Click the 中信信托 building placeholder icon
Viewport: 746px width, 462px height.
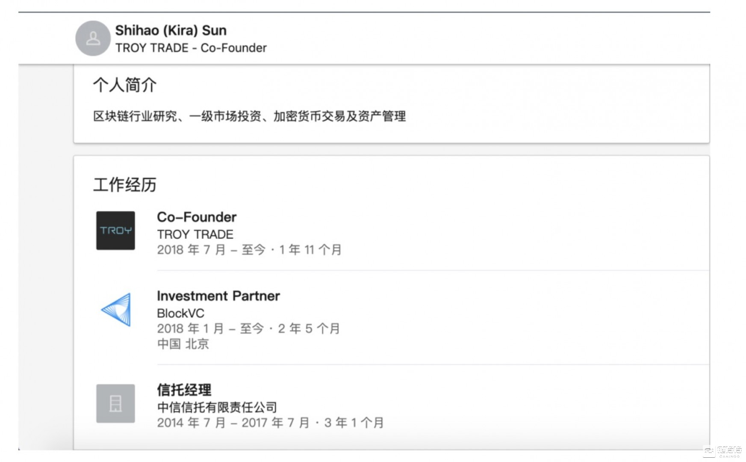pos(115,403)
